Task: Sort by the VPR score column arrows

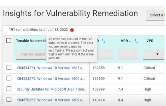Action: pos(136,41)
